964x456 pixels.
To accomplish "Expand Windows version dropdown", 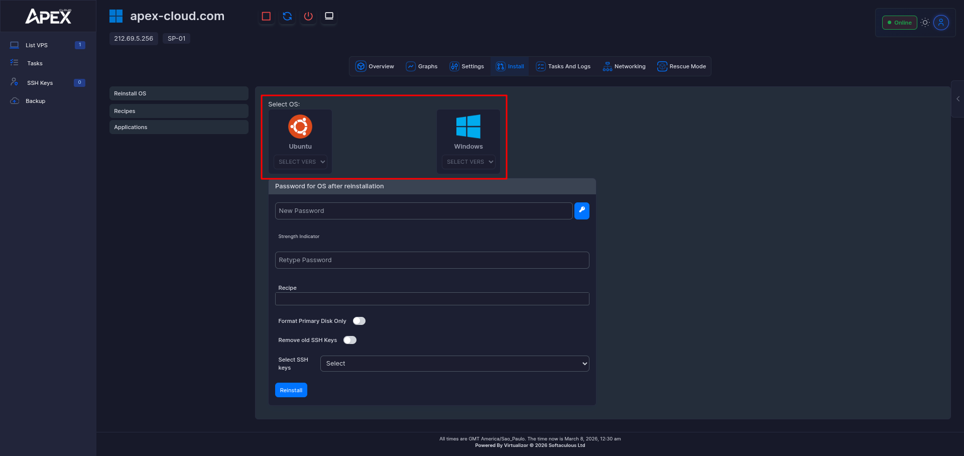I will tap(468, 162).
